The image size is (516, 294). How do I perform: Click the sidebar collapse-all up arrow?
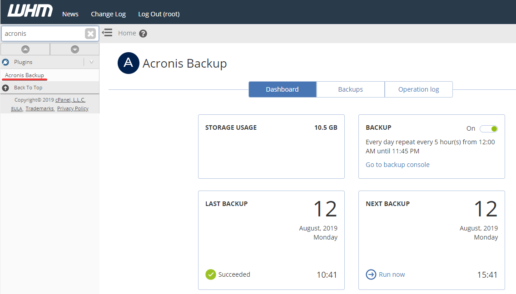[25, 49]
